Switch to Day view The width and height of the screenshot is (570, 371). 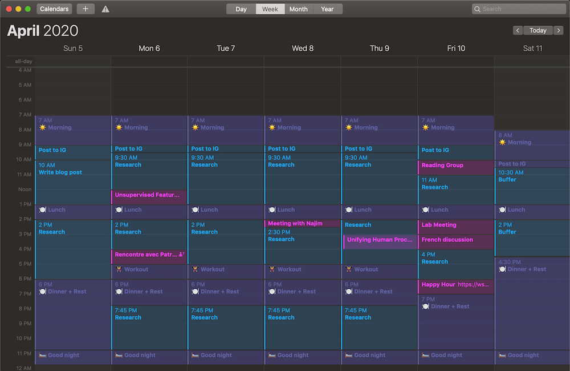tap(241, 9)
